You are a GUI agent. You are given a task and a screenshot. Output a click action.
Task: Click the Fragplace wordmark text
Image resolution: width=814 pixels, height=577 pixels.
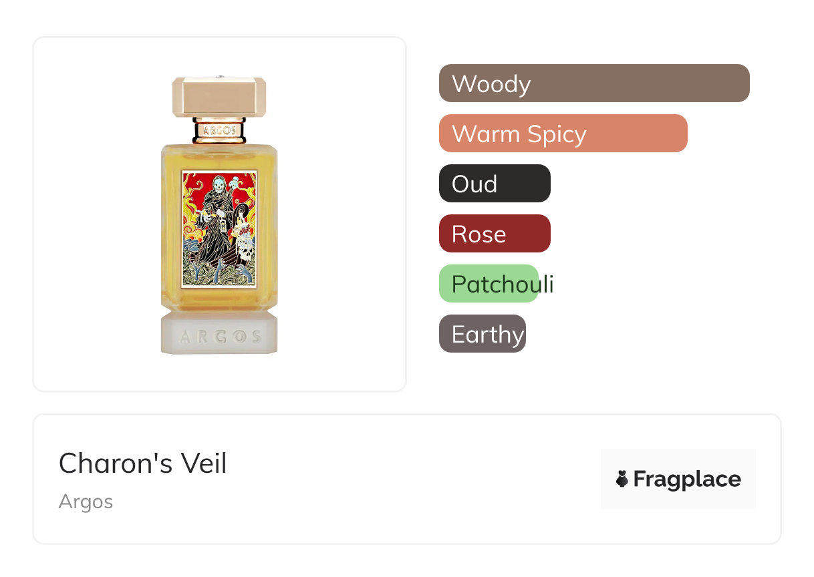(x=687, y=479)
